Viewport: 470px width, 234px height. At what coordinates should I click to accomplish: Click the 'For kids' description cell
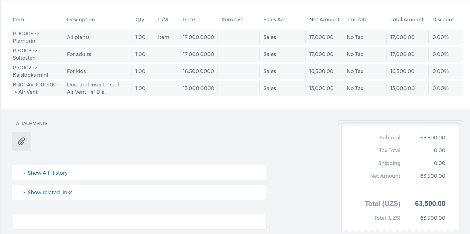97,71
